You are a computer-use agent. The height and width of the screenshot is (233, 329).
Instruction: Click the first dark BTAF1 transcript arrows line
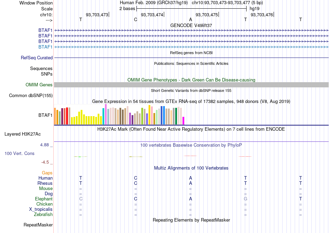click(191, 31)
